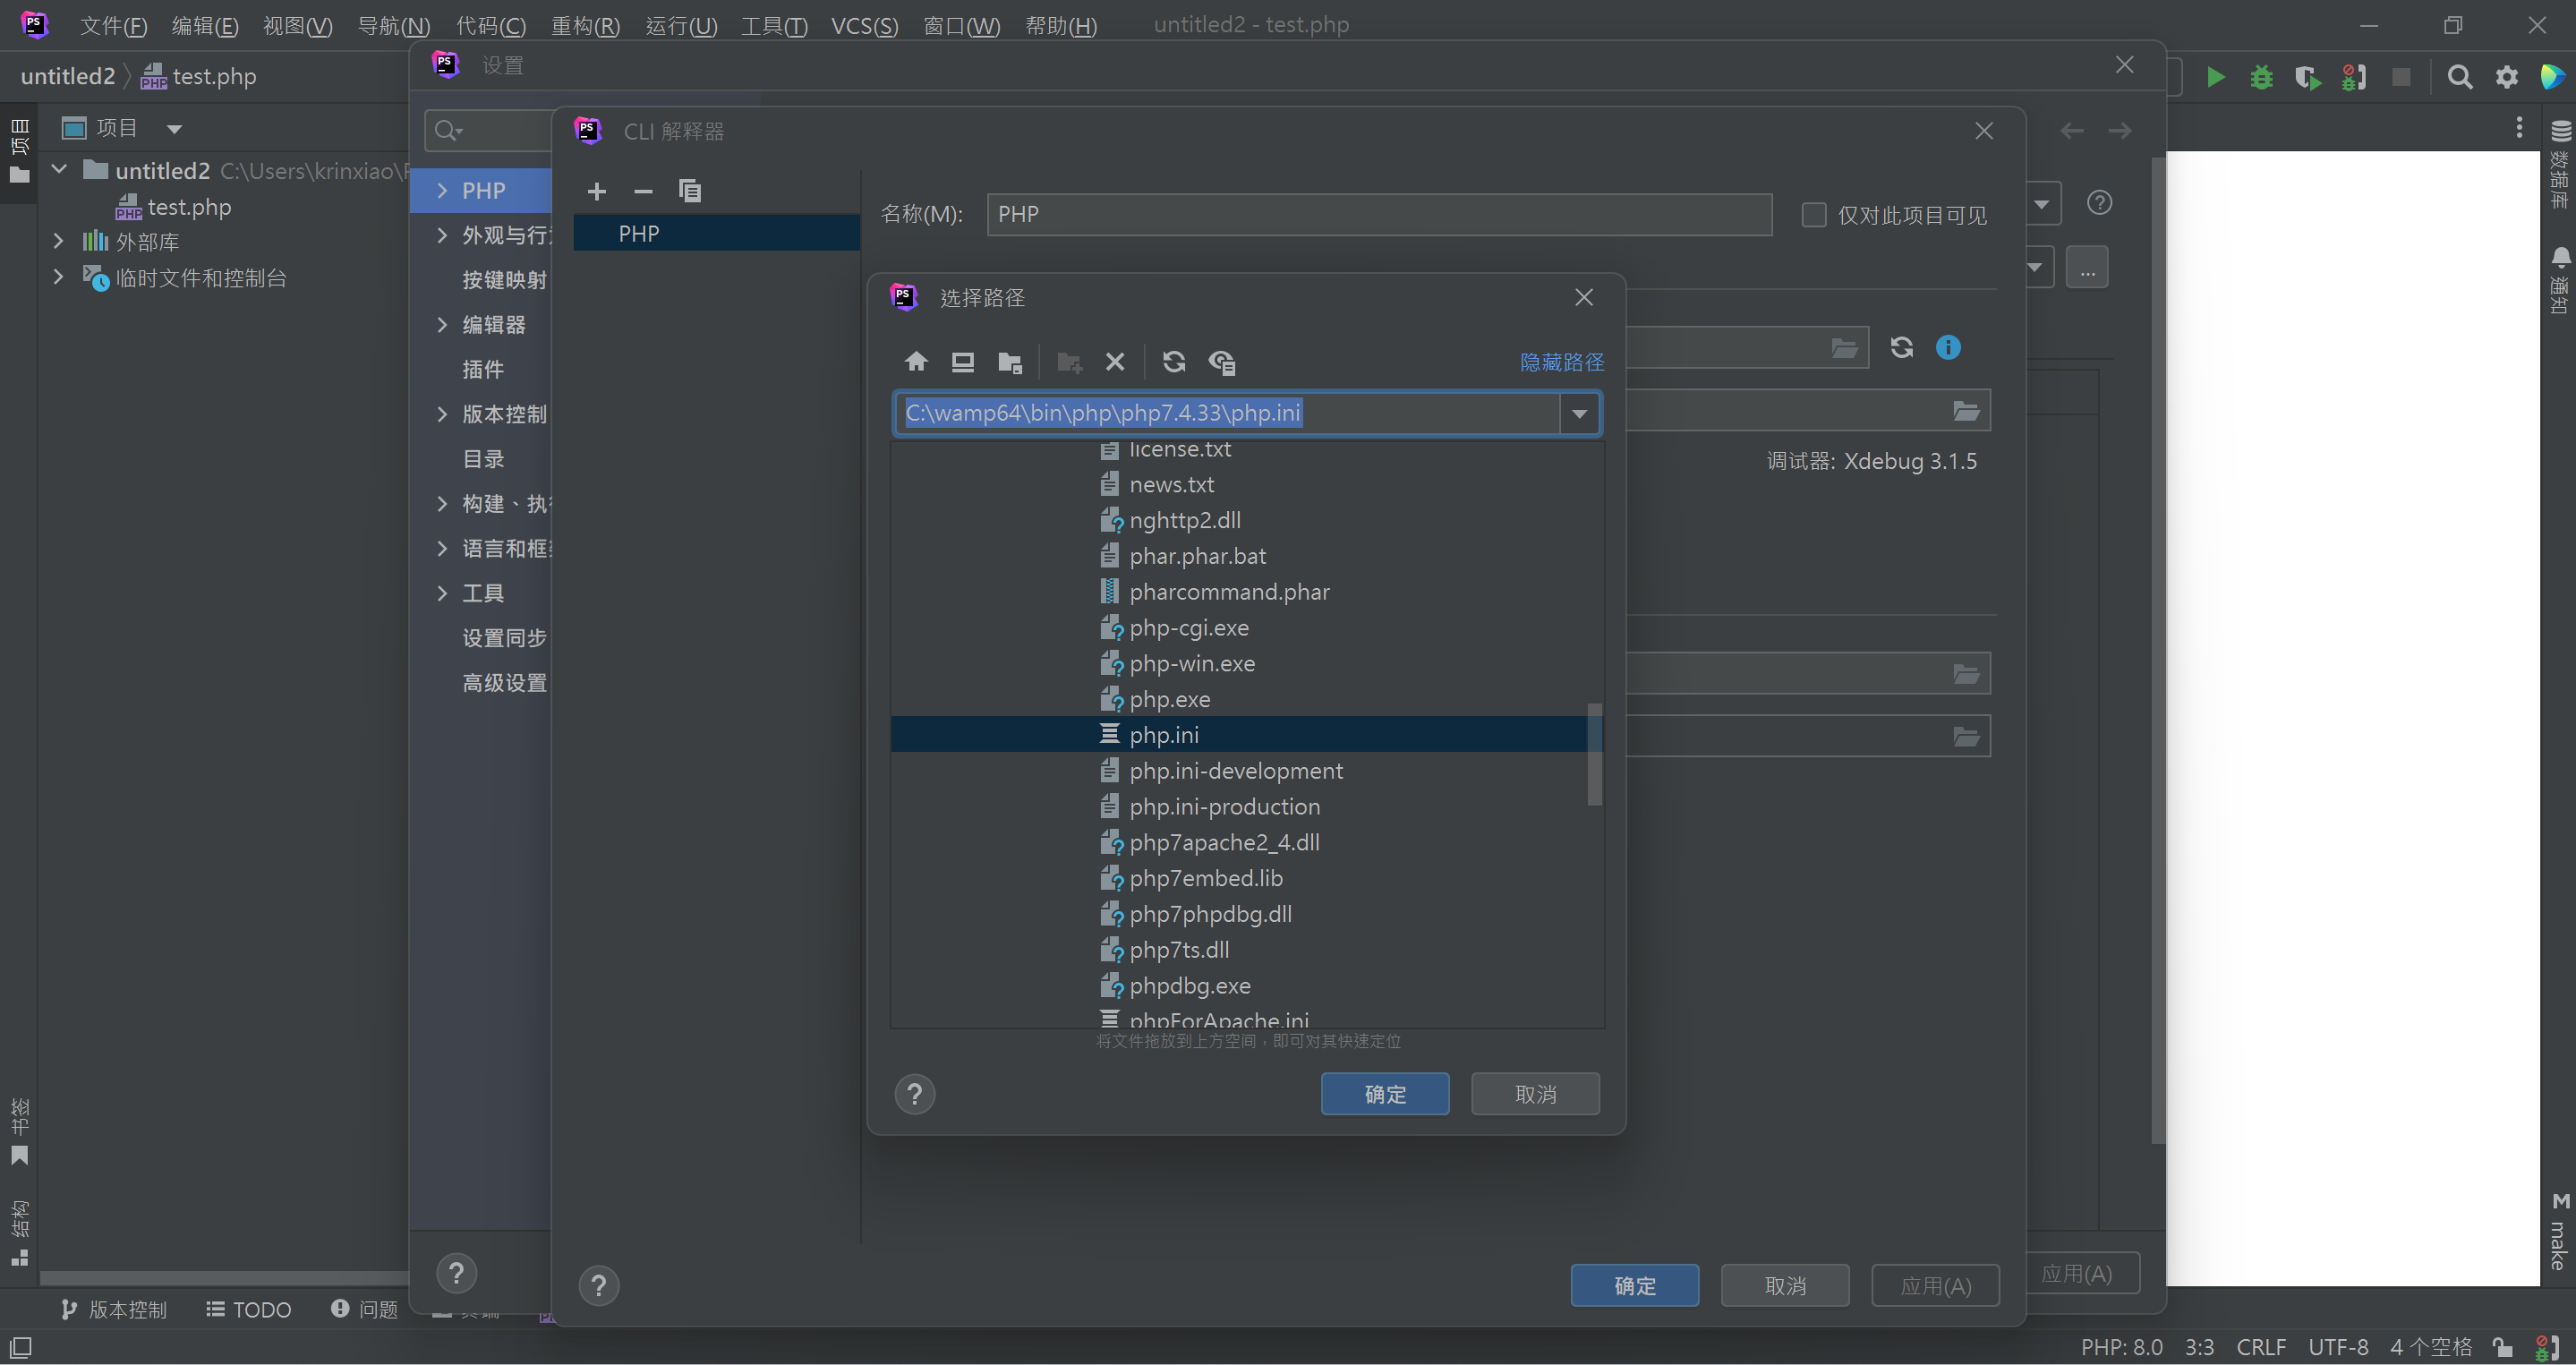This screenshot has width=2576, height=1365.
Task: Click the file list scrollbar thumb
Action: point(1595,754)
